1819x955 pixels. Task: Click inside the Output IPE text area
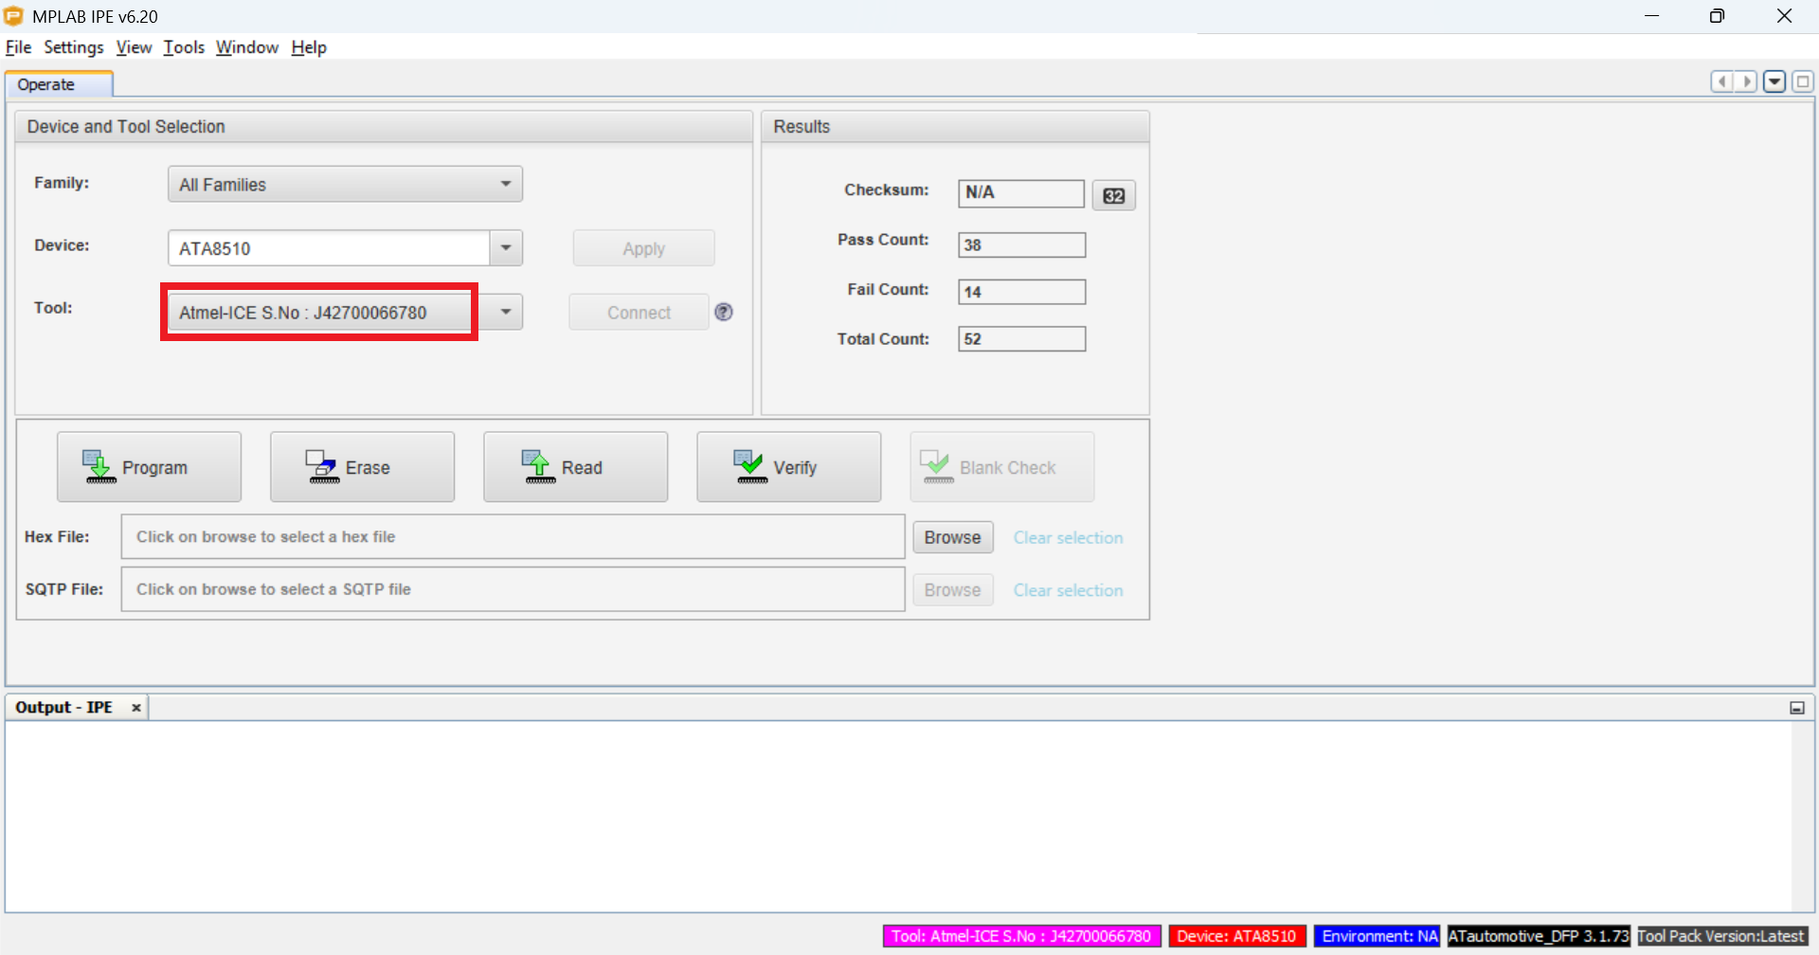(x=897, y=817)
